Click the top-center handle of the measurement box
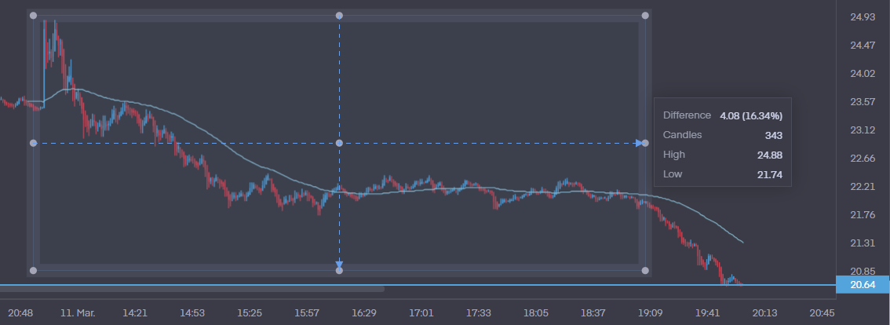 (339, 15)
